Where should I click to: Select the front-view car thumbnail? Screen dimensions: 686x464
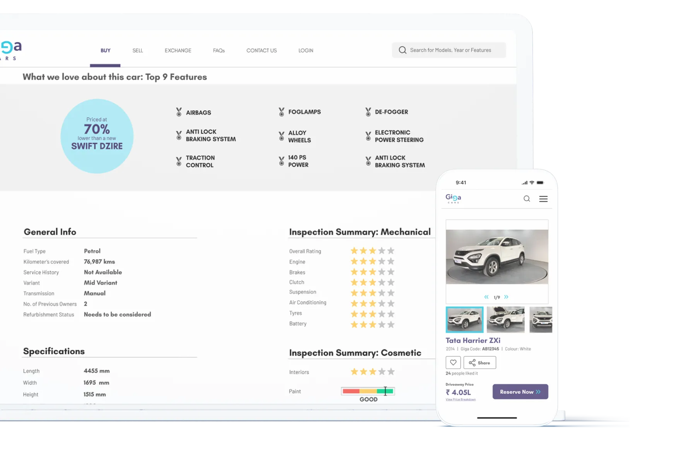(x=541, y=320)
